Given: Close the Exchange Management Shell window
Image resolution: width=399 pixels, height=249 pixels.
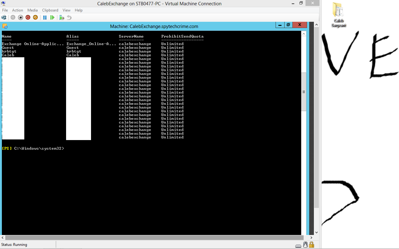Looking at the screenshot, I should (300, 25).
